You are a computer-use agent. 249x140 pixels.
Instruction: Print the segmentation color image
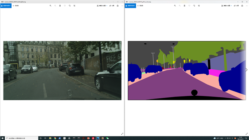[x=242, y=5]
